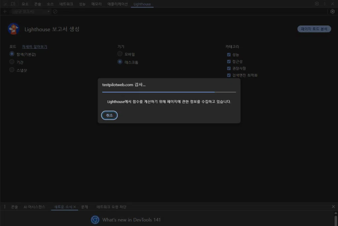338x226 pixels.
Task: Open the Lighthouse panel settings gear
Action: [x=333, y=11]
